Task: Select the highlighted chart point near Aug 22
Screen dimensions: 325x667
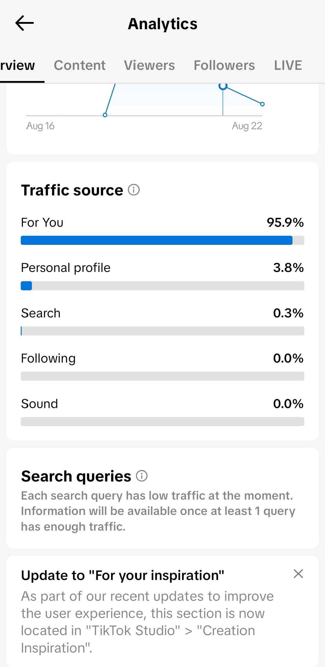Action: coord(223,86)
